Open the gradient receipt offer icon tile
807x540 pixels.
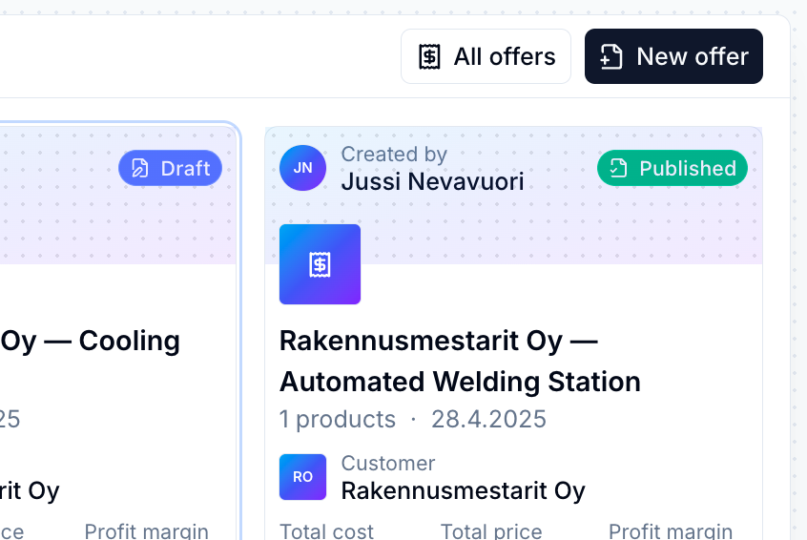(320, 264)
